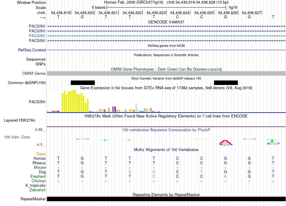Click PACSIN1 label beside the GTEx chart
This screenshot has height=206, width=286.
tap(37, 102)
